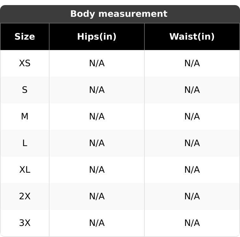This screenshot has width=240, height=237.
Task: Select the 2X size row label
Action: point(25,196)
